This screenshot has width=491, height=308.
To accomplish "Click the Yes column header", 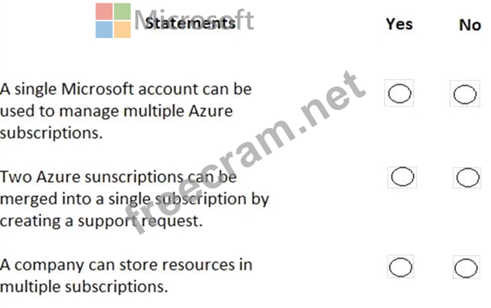I will 399,25.
